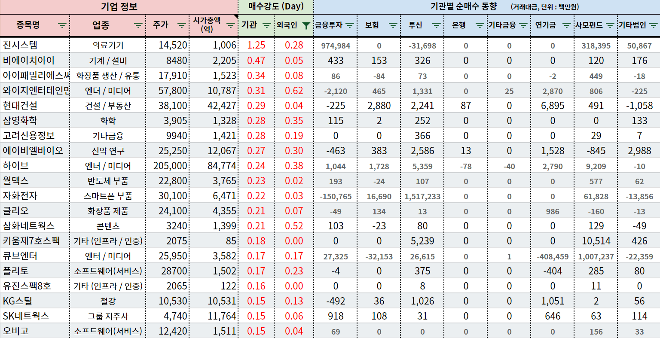Image resolution: width=660 pixels, height=338 pixels.
Task: Select the 건설 / 부동산 industry cell
Action: click(x=107, y=105)
